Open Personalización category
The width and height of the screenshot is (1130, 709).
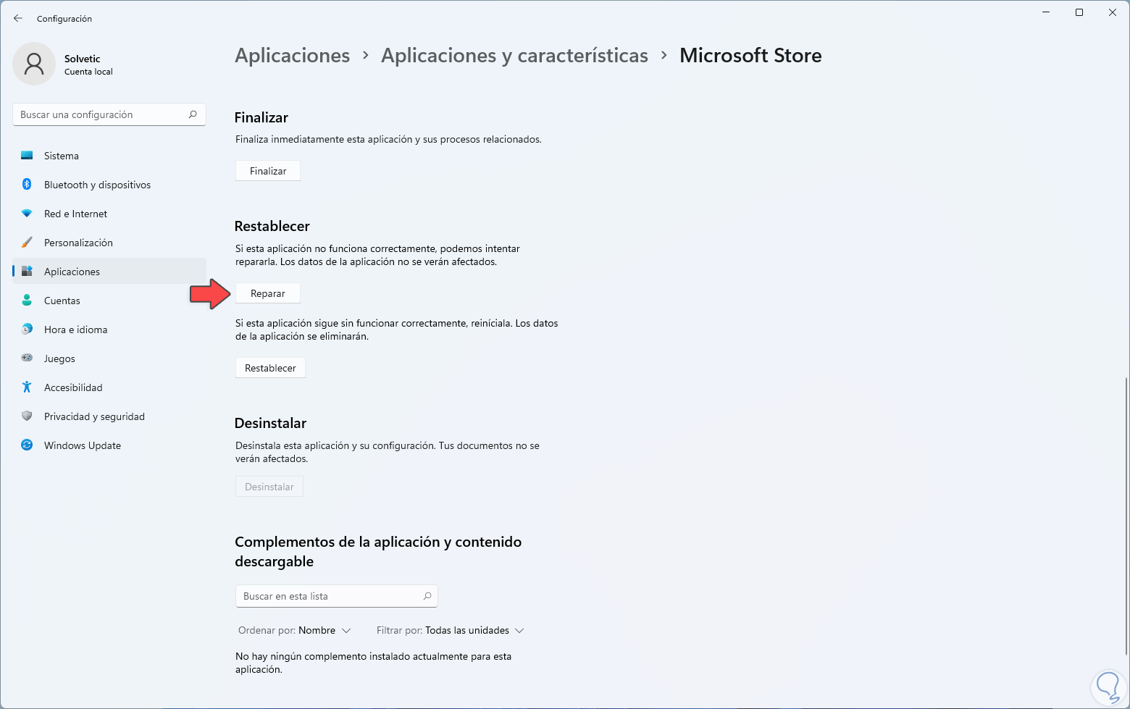(109, 243)
